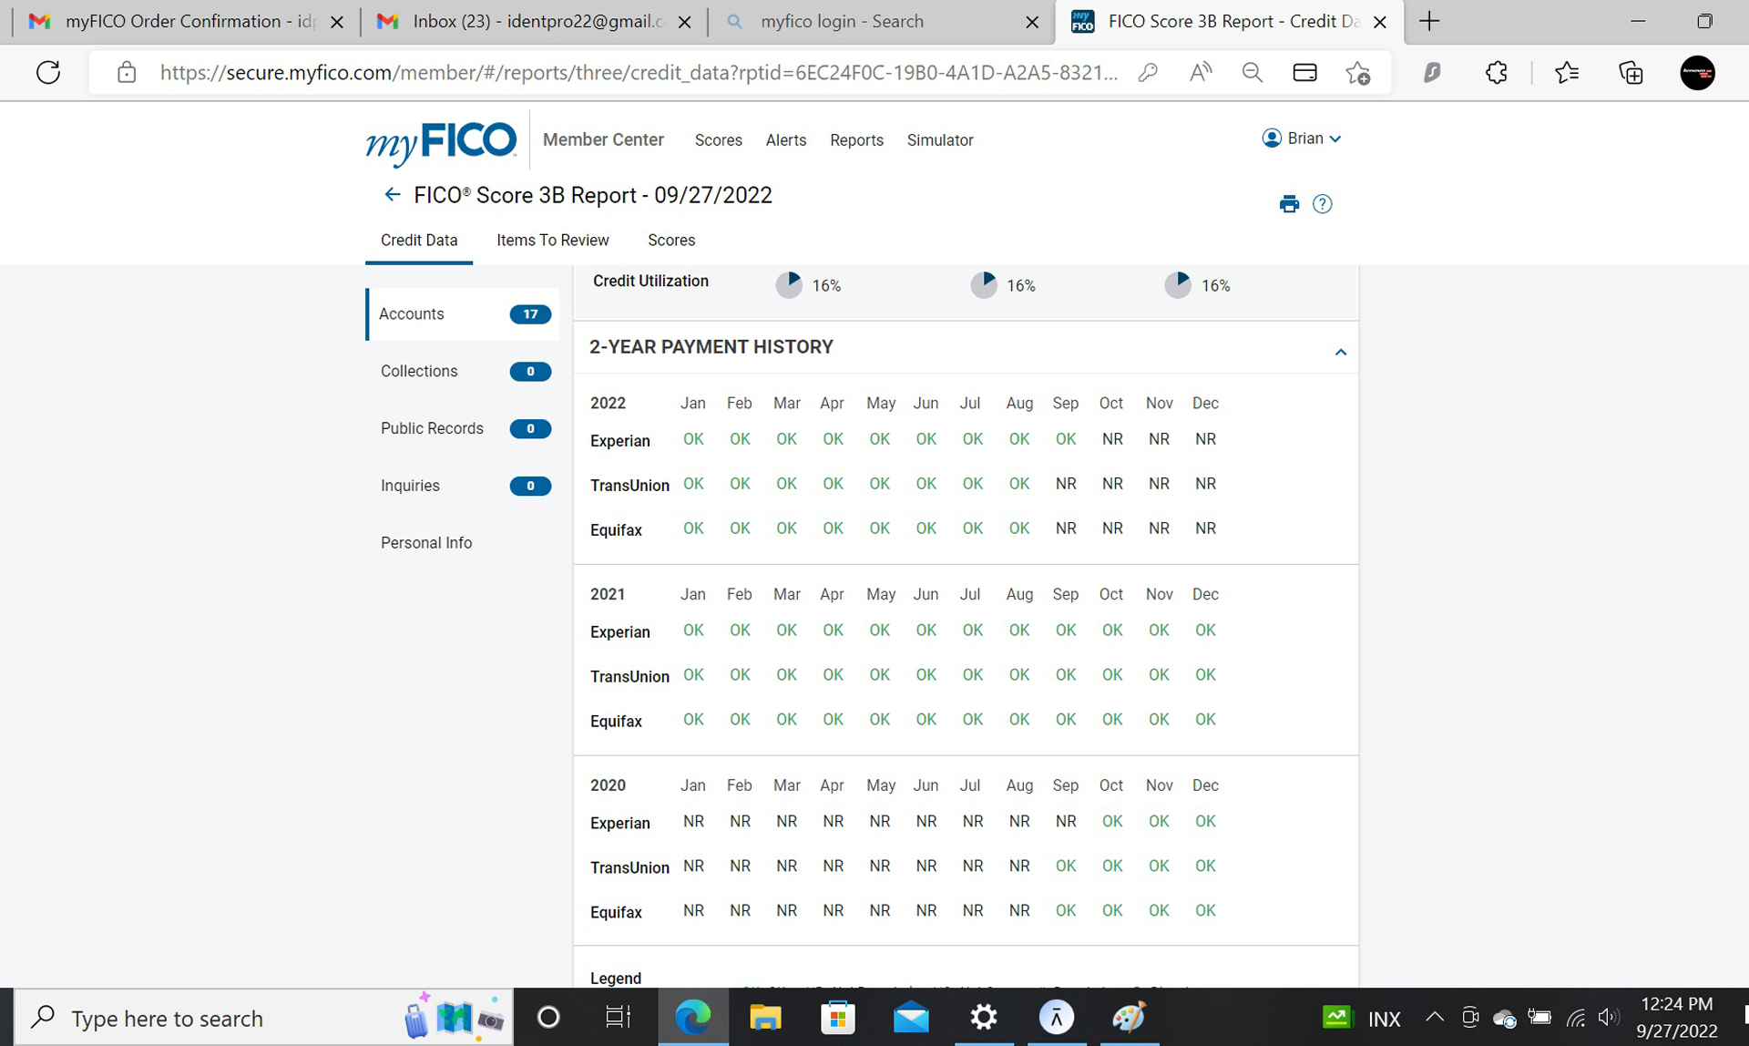Click the myFICO logo
This screenshot has height=1046, width=1749.
441,141
